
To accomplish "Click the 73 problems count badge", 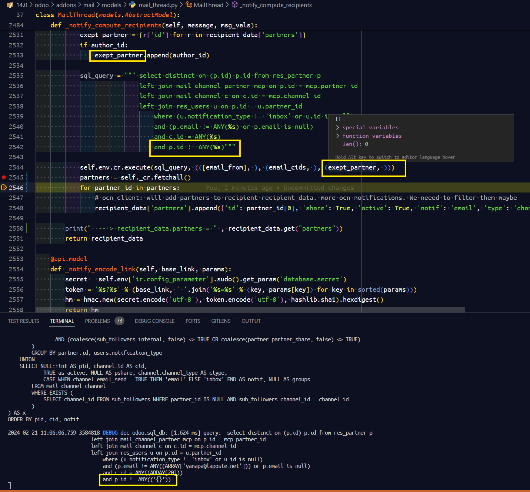I will (x=119, y=321).
